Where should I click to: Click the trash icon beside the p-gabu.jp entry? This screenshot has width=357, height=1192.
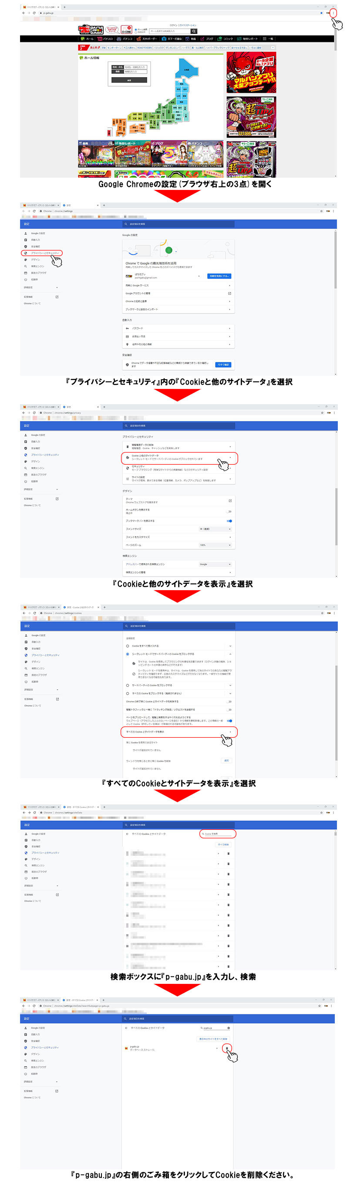(x=226, y=1048)
